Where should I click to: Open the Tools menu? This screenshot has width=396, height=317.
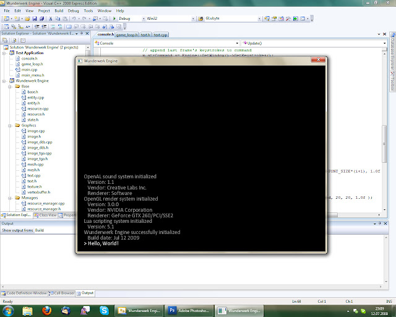pos(88,11)
